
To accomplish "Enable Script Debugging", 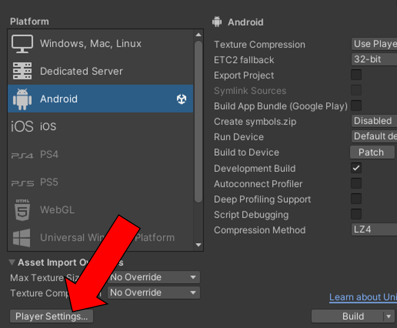I will [x=356, y=214].
